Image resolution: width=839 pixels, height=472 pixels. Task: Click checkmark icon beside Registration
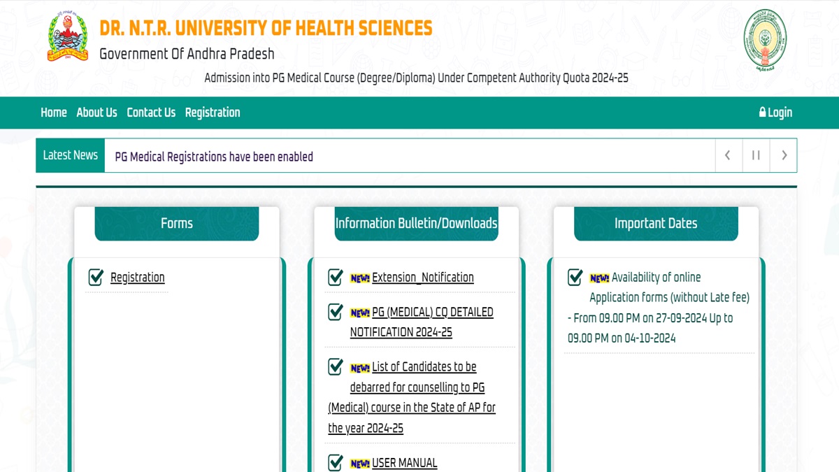coord(96,278)
